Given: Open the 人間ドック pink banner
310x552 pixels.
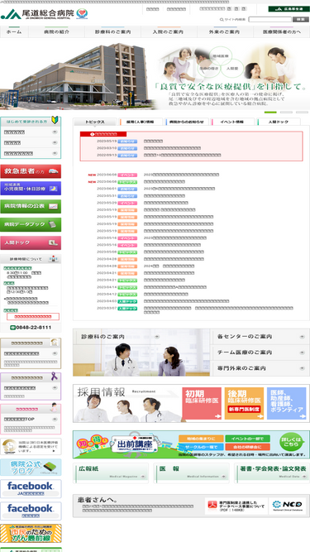Looking at the screenshot, I should pos(31,242).
